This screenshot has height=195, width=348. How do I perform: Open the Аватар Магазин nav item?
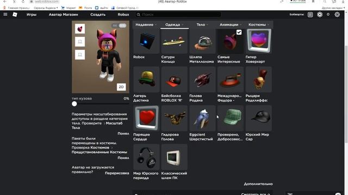64,15
